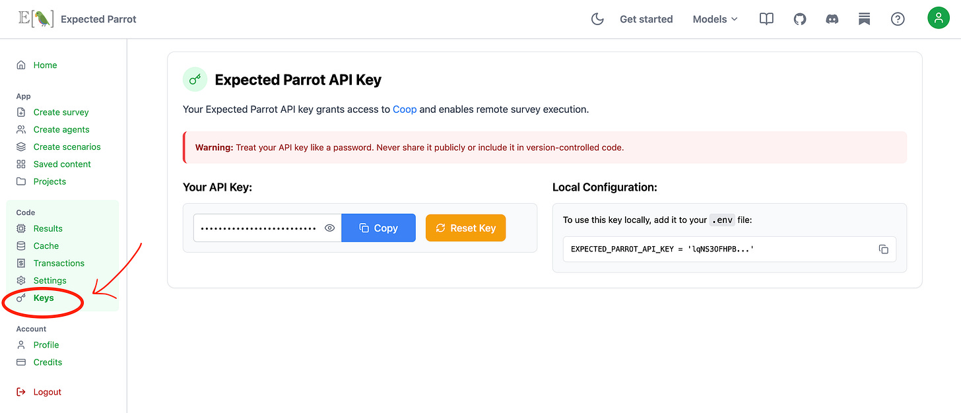This screenshot has height=413, width=961.
Task: Click the Profile person icon
Action: (21, 344)
